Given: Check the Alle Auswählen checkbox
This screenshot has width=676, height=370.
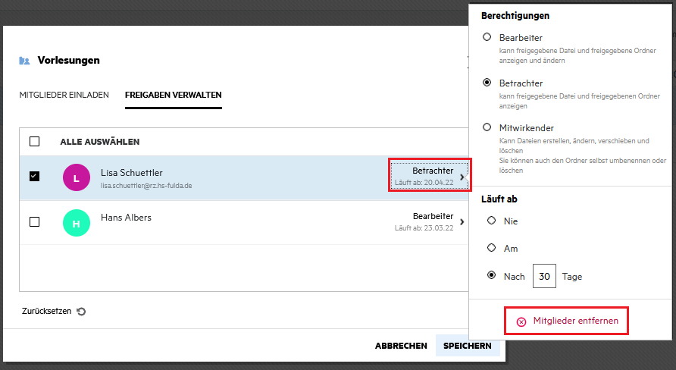Looking at the screenshot, I should click(34, 142).
